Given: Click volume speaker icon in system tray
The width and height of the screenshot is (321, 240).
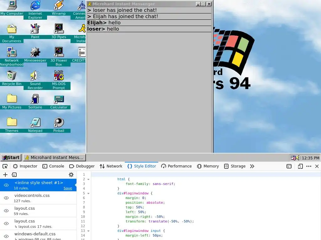Looking at the screenshot, I should (x=298, y=158).
